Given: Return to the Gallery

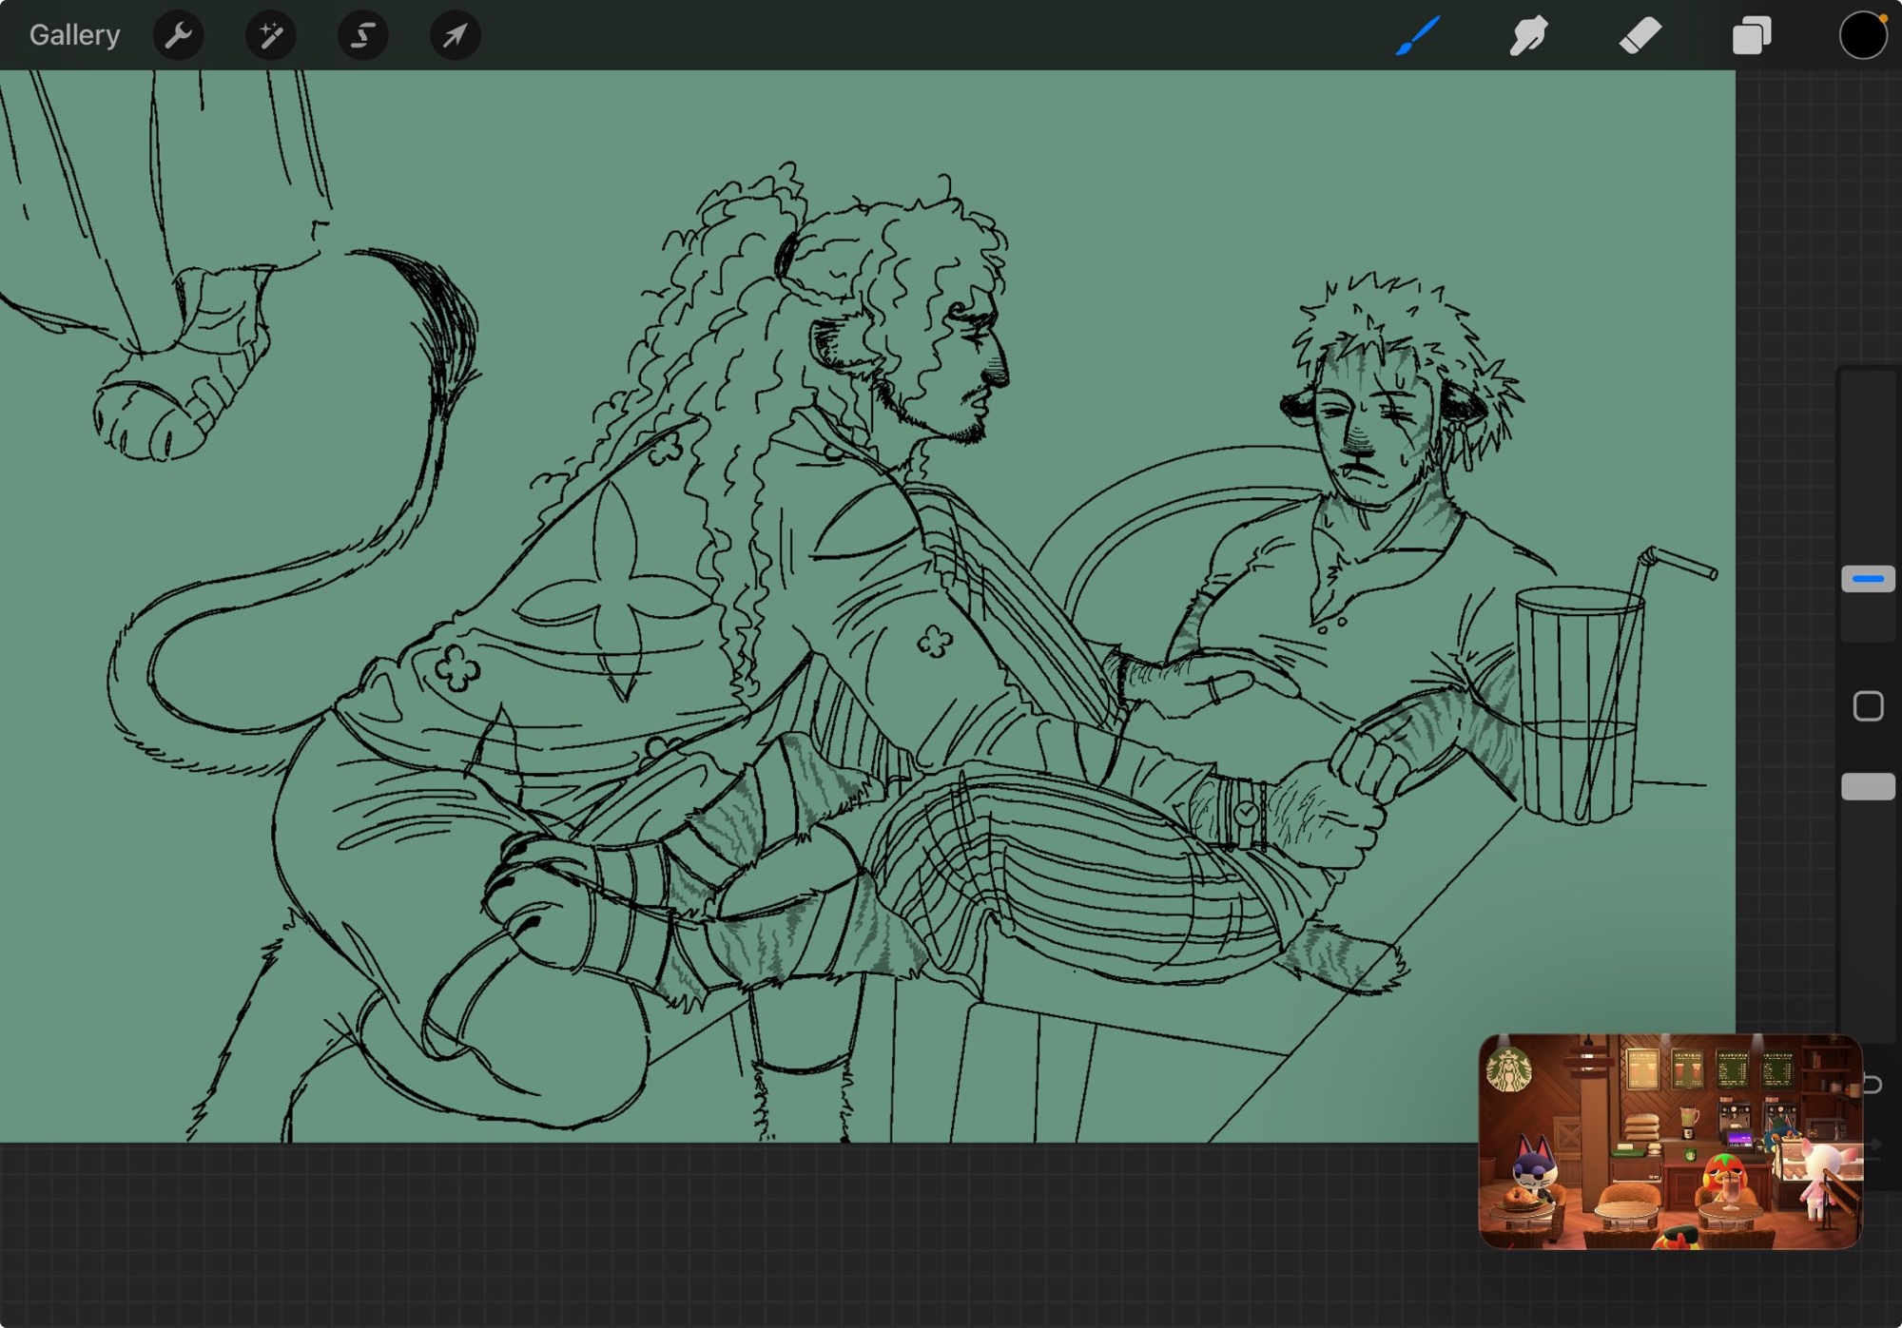Looking at the screenshot, I should tap(74, 36).
